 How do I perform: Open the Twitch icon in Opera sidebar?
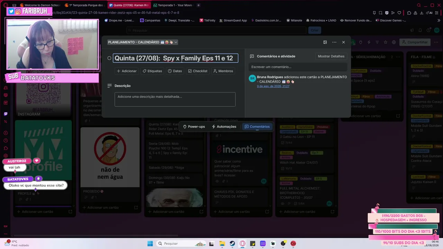(x=6, y=114)
